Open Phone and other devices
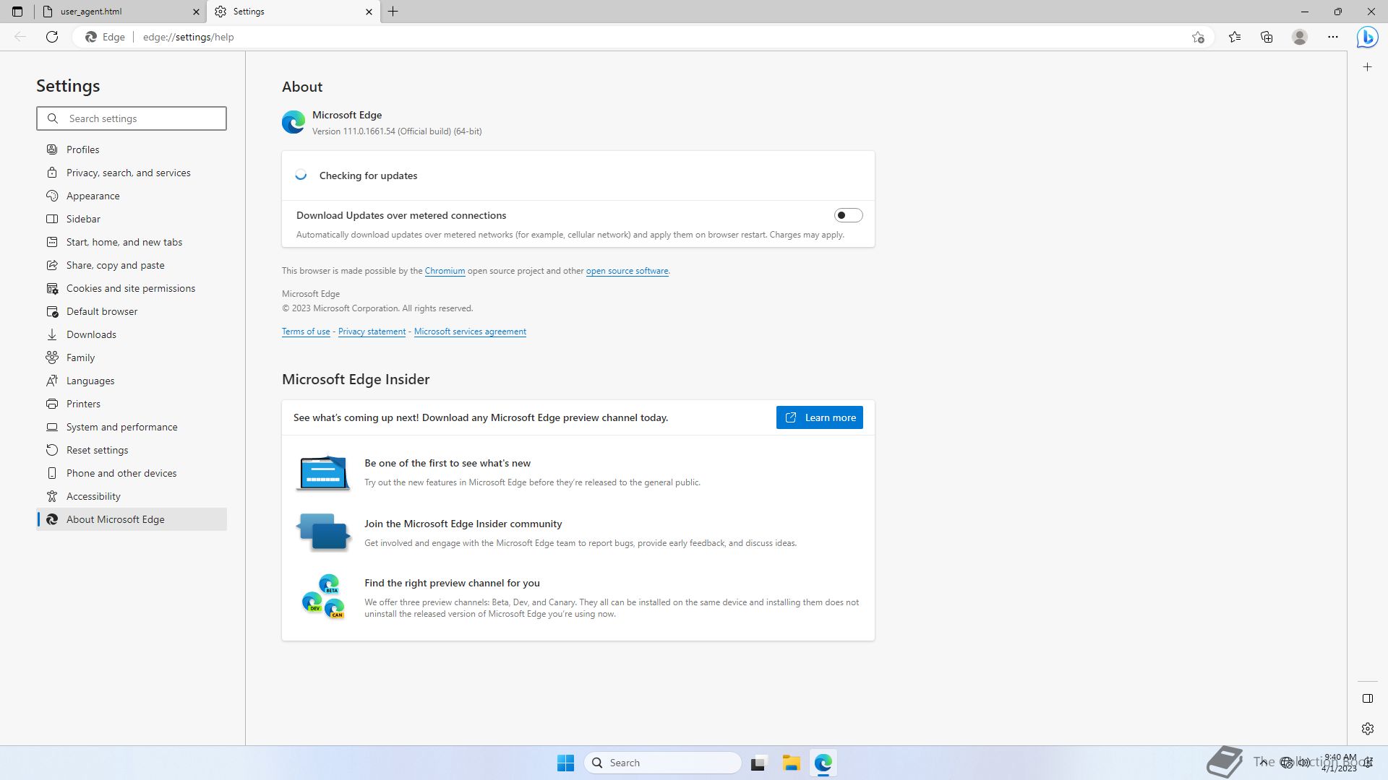The width and height of the screenshot is (1388, 780). [132, 473]
